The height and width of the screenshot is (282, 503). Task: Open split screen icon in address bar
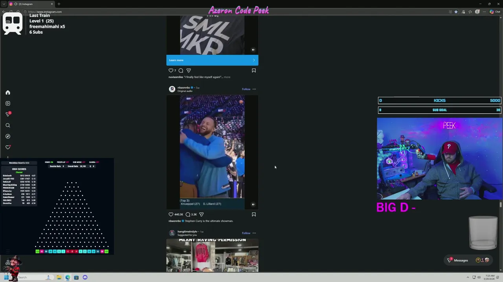pos(450,12)
